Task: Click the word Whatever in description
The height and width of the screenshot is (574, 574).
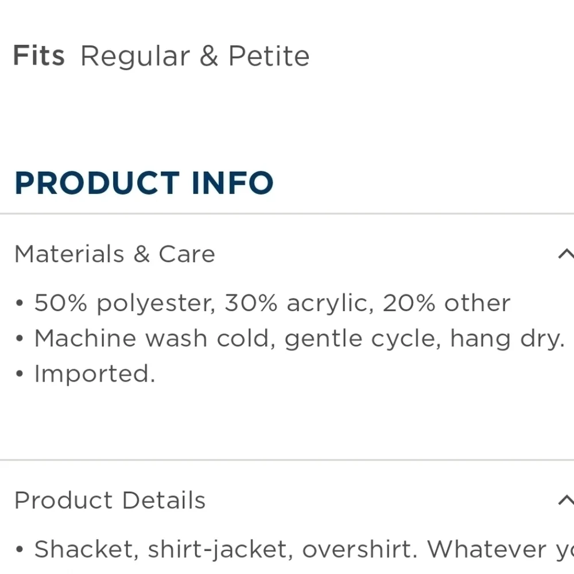Action: click(x=487, y=549)
